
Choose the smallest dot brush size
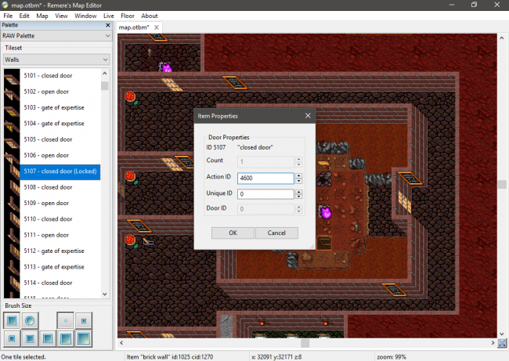pyautogui.click(x=66, y=321)
